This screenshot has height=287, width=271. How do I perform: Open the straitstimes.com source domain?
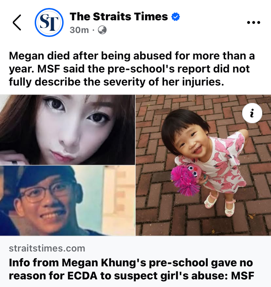[x=47, y=248]
